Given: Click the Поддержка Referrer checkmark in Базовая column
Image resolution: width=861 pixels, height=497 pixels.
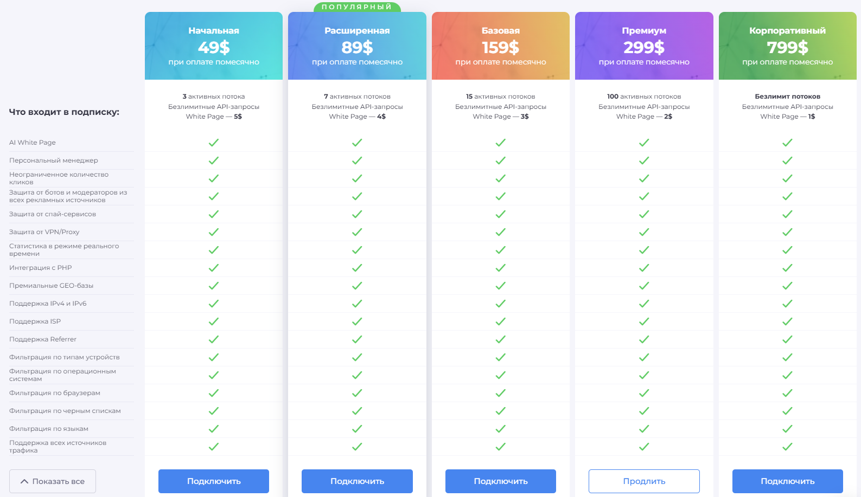Looking at the screenshot, I should [500, 339].
